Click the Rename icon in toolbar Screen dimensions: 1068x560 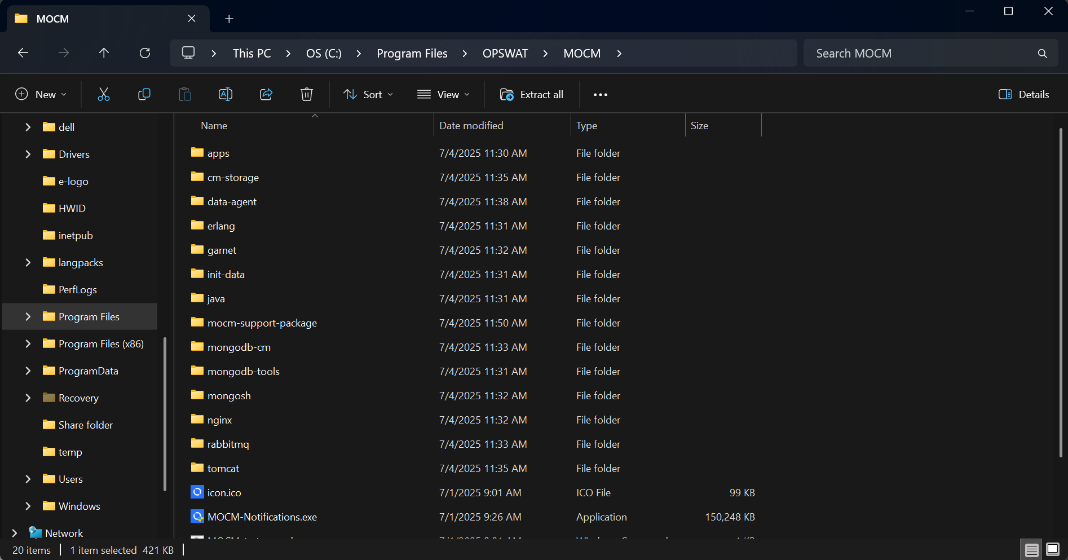pyautogui.click(x=226, y=94)
